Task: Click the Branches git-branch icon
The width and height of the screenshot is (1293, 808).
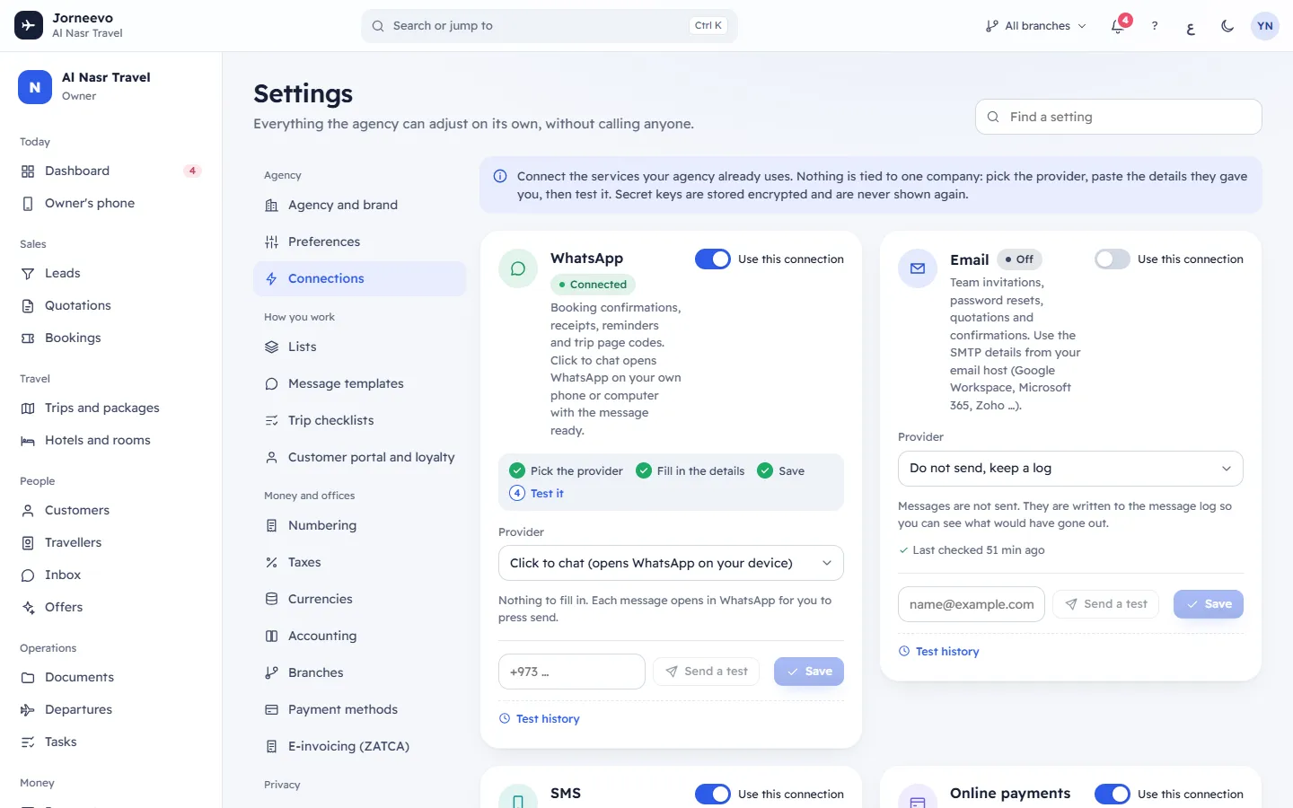Action: point(271,673)
